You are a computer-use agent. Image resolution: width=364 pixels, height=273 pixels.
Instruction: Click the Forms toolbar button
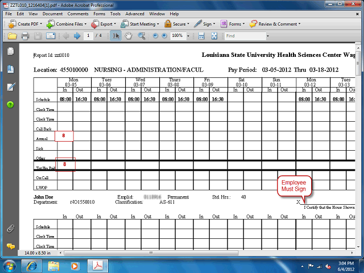[233, 24]
